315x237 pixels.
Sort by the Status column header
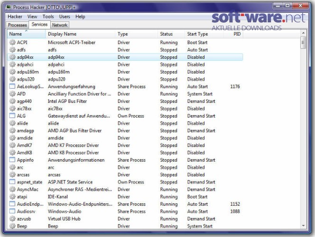[171, 34]
